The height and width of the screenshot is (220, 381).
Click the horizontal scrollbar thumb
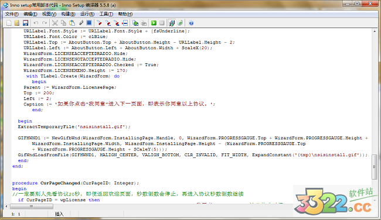31,207
